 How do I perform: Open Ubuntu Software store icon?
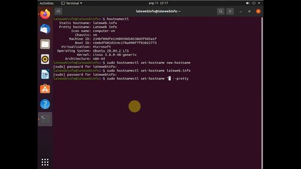(x=45, y=89)
